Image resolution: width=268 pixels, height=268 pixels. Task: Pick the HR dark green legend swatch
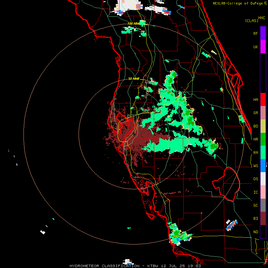(263, 139)
